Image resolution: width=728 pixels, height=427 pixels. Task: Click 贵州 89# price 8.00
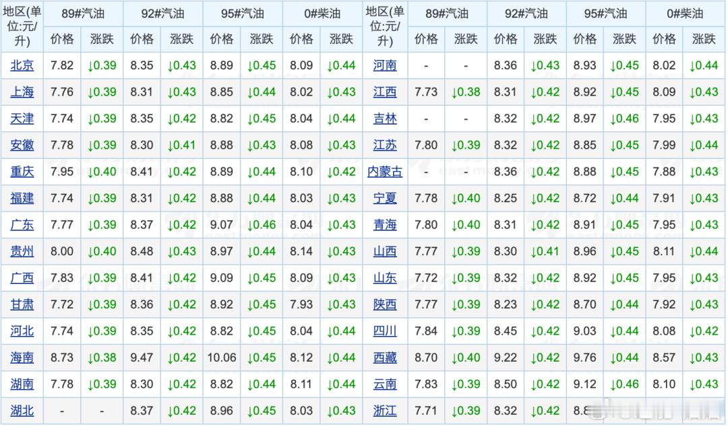(x=62, y=252)
